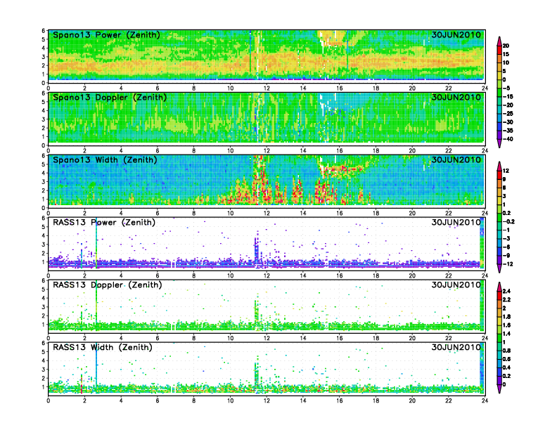Click the '15' label on the top colorbar
The image size is (557, 430).
point(506,54)
